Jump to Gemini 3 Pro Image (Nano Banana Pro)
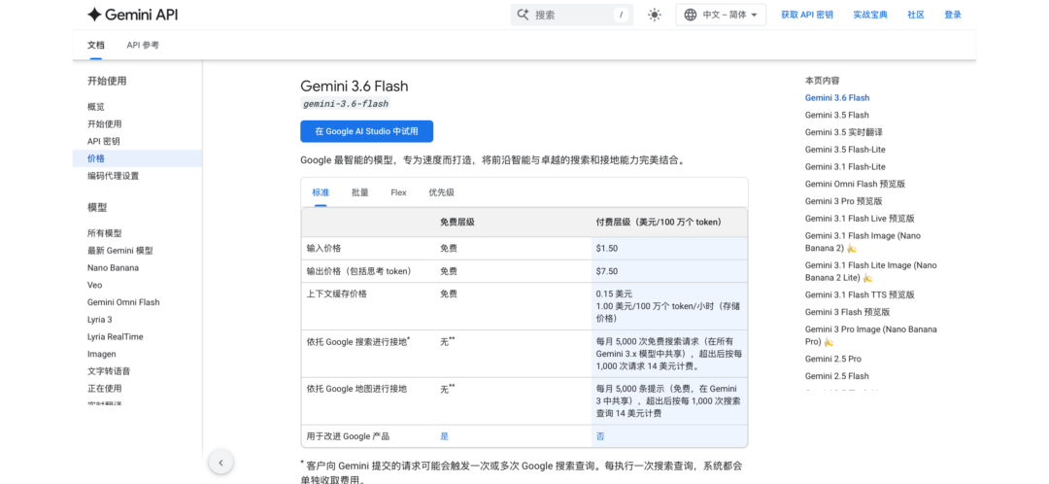Image resolution: width=1049 pixels, height=484 pixels. pyautogui.click(x=871, y=335)
